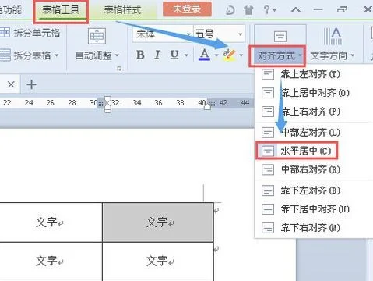Choose 水平居中 (C) alignment
The height and width of the screenshot is (281, 373).
coord(297,151)
